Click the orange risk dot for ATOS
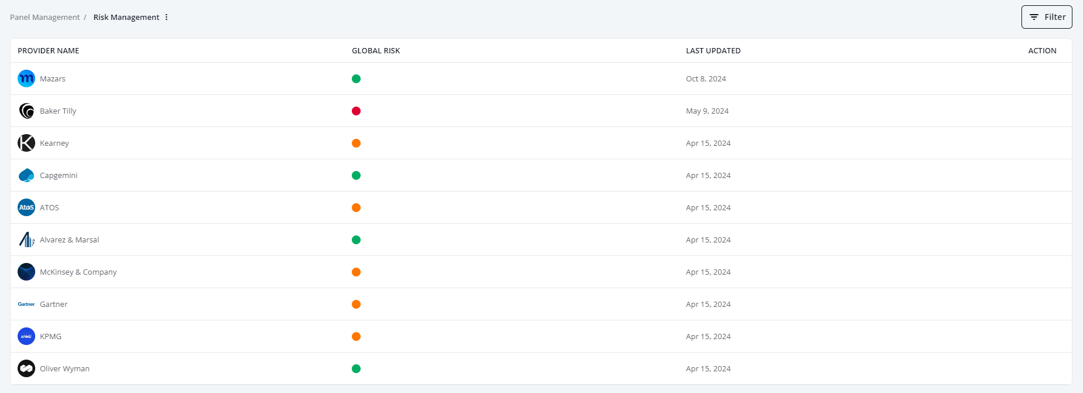 356,207
